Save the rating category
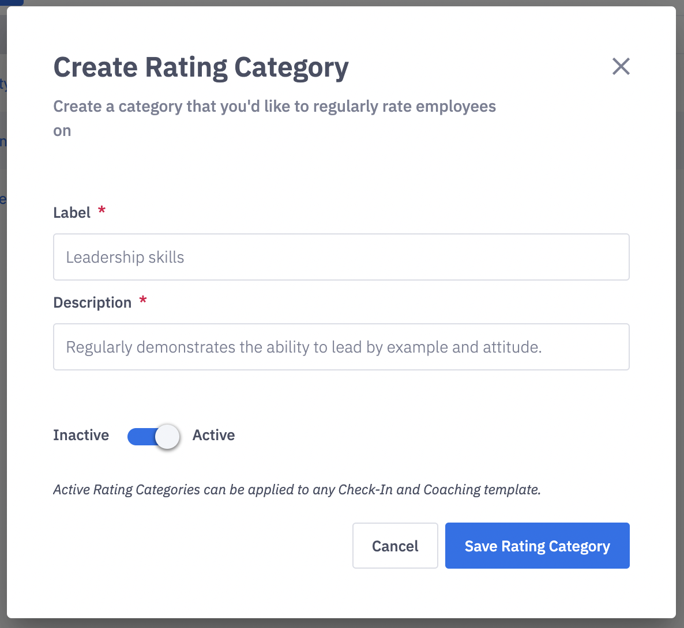684x628 pixels. (x=537, y=546)
